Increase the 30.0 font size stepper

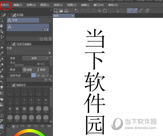pyautogui.click(x=44, y=63)
